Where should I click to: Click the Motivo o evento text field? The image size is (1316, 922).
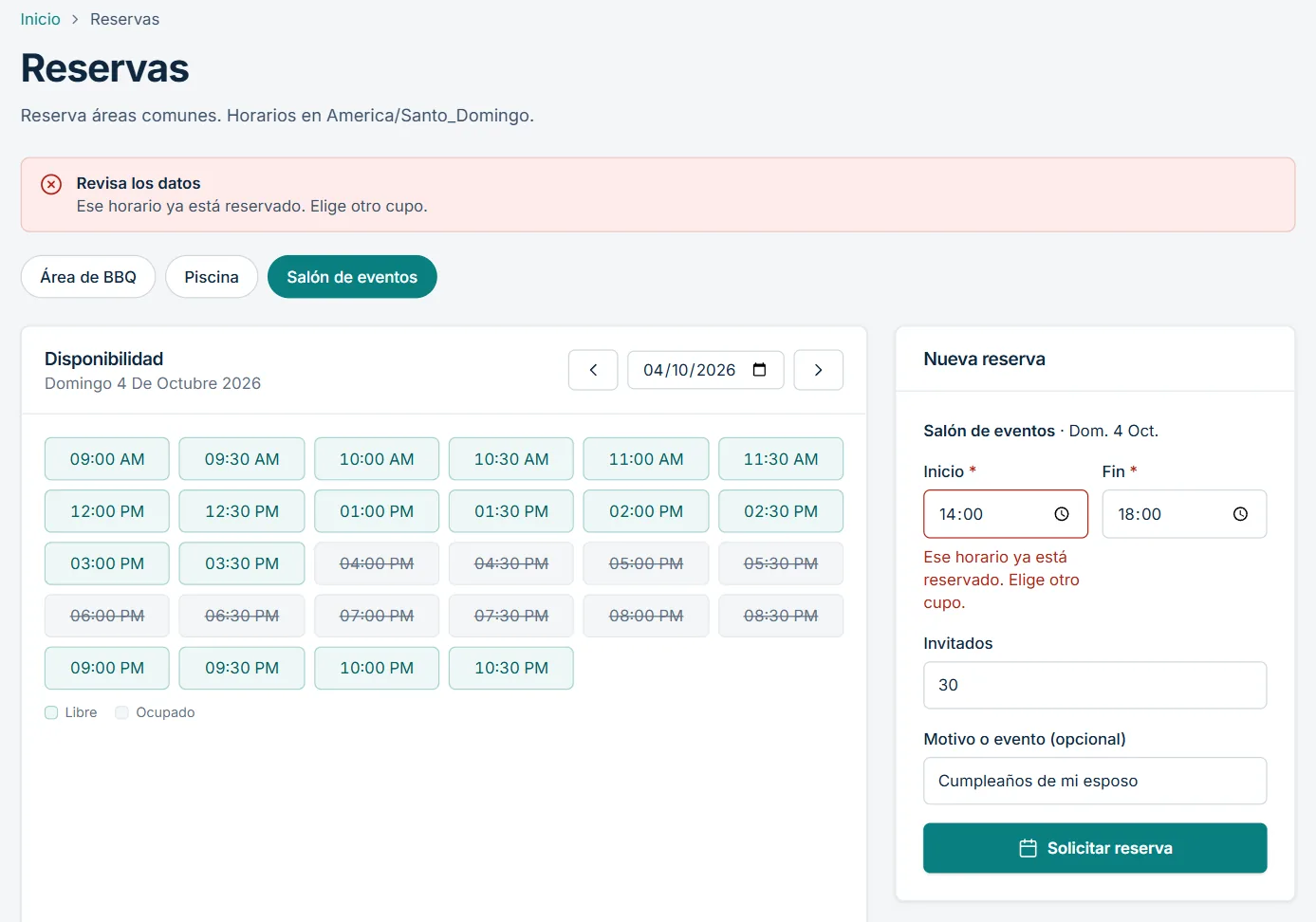[x=1095, y=781]
